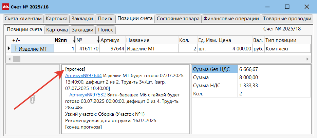
Task: Click the row pointer arrow beside Изделие МТ
Action: [8, 48]
